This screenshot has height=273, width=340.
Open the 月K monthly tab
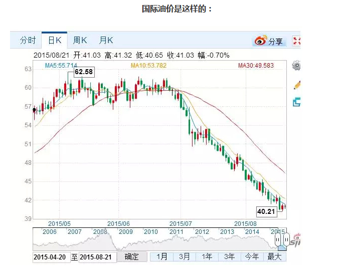coord(106,41)
